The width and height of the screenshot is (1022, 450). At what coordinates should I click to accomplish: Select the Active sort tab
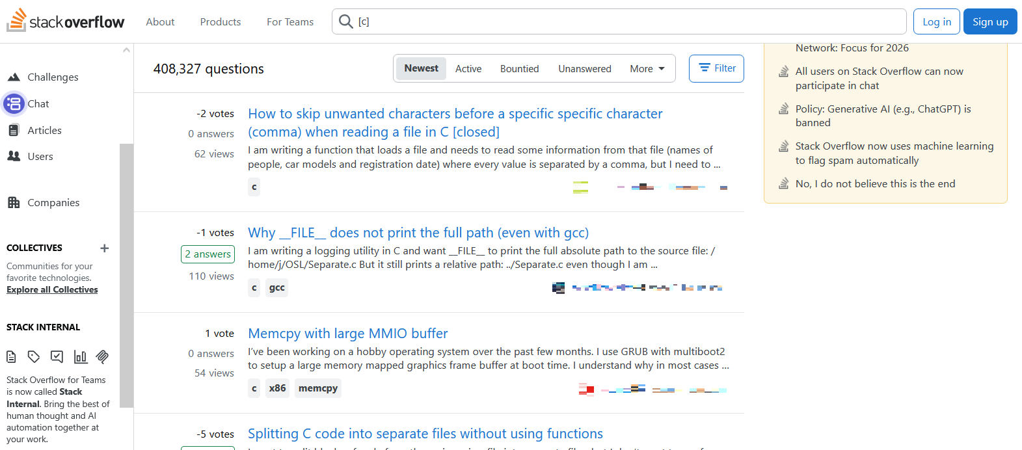pos(468,68)
